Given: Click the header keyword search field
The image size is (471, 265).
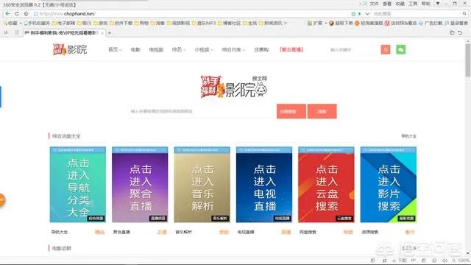Looking at the screenshot, I should click(354, 49).
